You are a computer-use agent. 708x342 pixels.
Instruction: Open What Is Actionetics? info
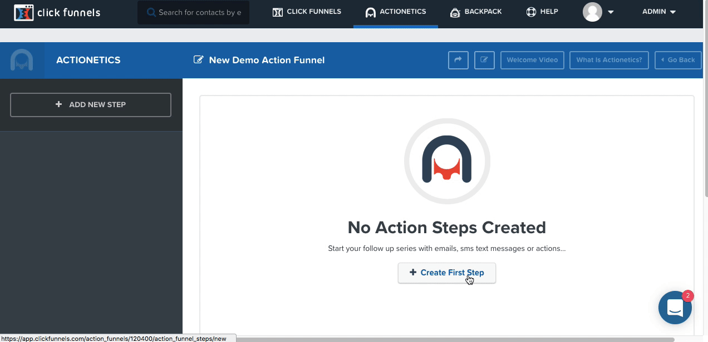click(609, 60)
